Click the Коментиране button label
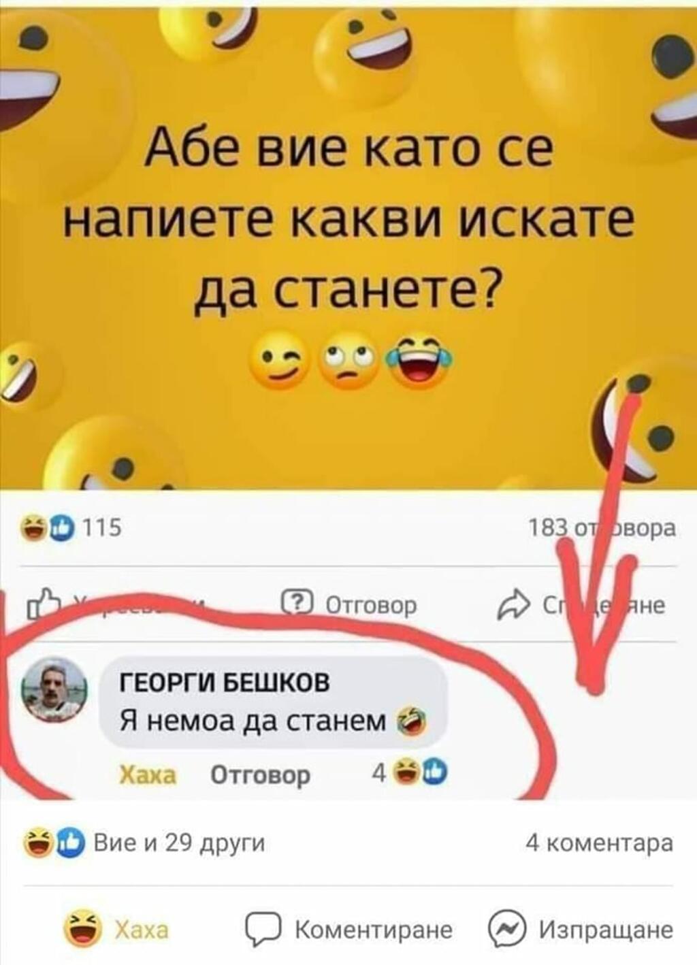 [x=374, y=930]
